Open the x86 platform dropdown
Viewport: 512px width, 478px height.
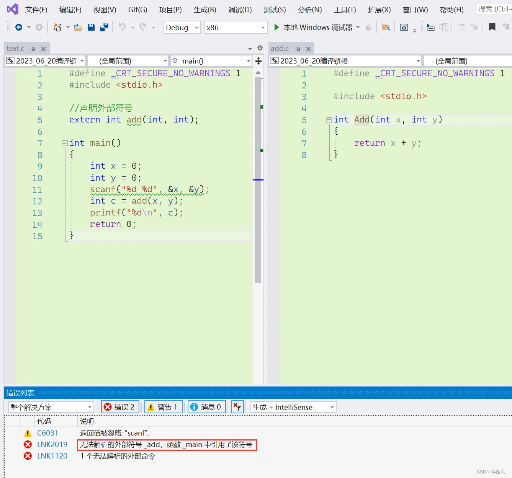tap(236, 28)
